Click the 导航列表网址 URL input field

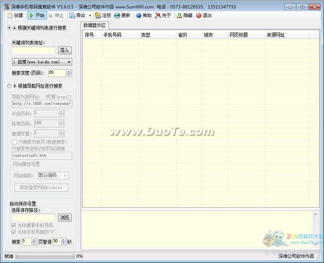(42, 104)
